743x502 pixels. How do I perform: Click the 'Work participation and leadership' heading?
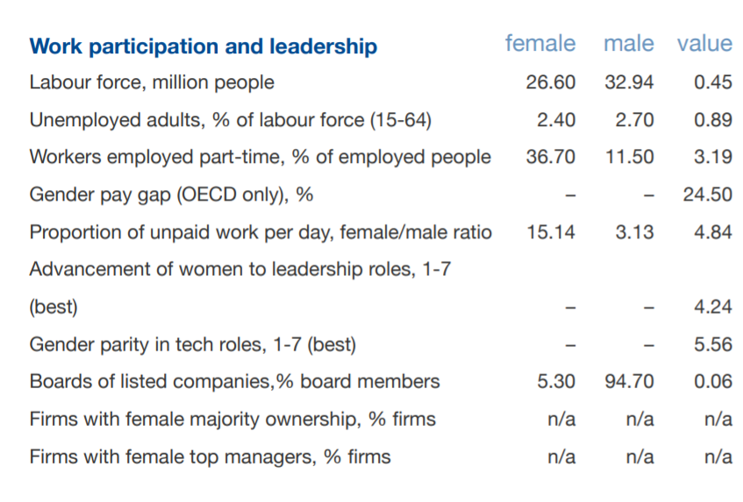204,46
